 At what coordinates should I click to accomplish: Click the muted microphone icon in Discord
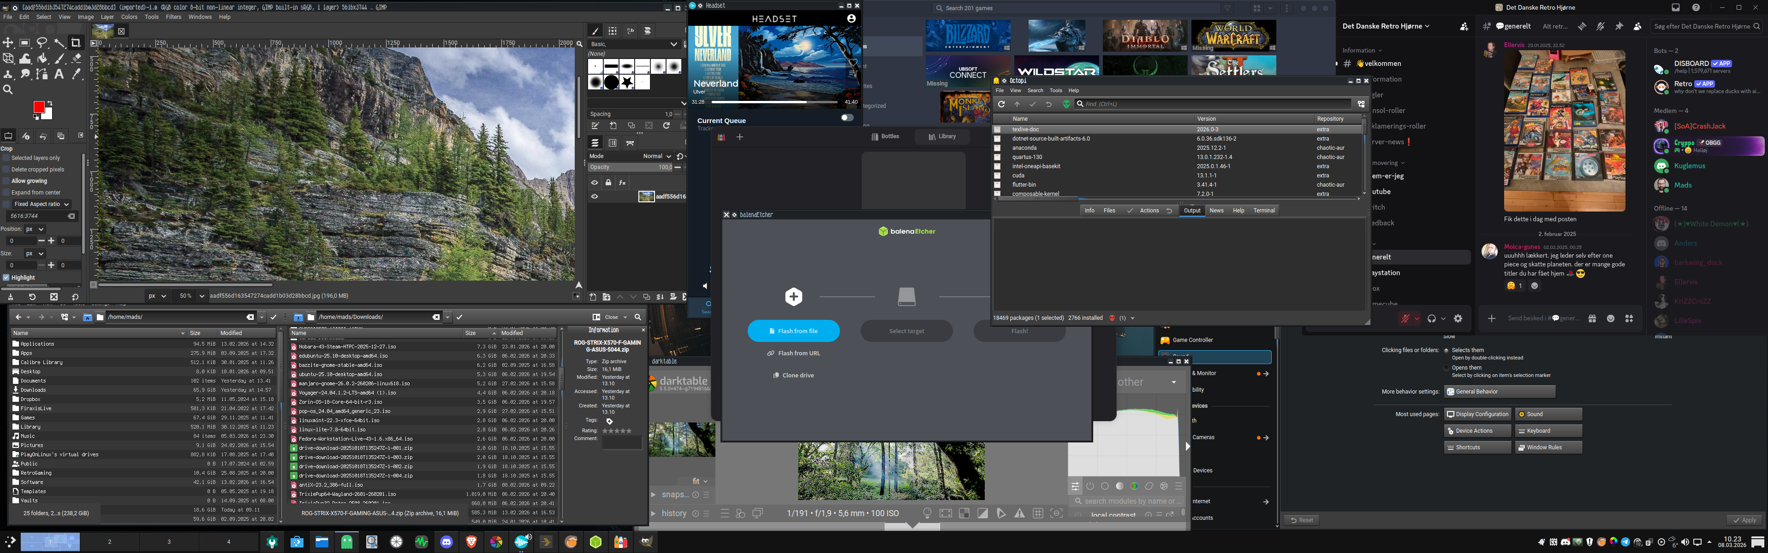pos(1405,318)
